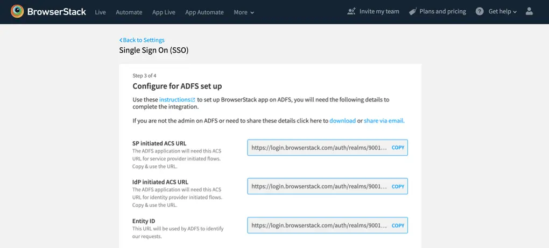The image size is (549, 248).
Task: Click the external link icon beside instructions
Action: pyautogui.click(x=193, y=100)
